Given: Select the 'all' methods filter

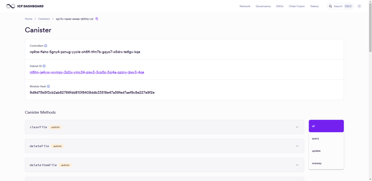Looking at the screenshot, I should point(326,126).
